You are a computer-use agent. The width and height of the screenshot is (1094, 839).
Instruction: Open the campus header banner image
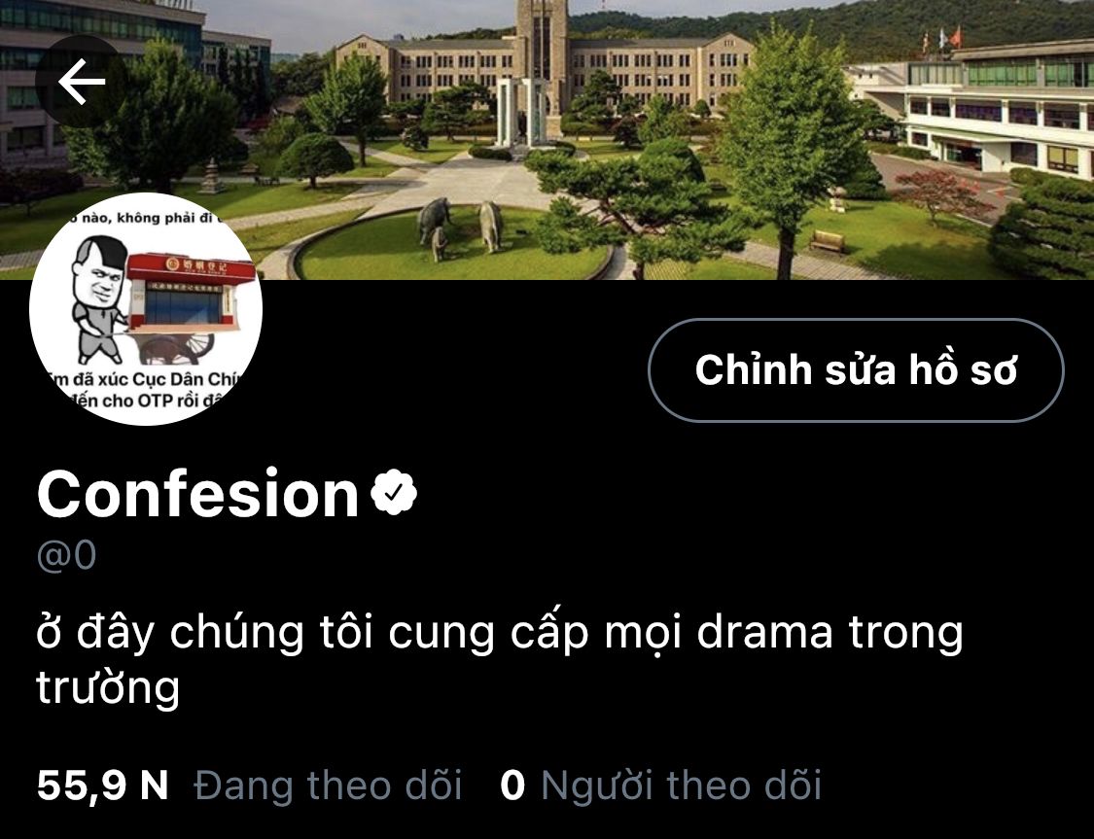[547, 139]
